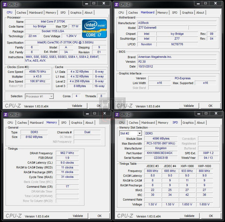Image resolution: width=225 pixels, height=222 pixels.
Task: Click the Module Size value 4096 MBytes
Action: 161,139
